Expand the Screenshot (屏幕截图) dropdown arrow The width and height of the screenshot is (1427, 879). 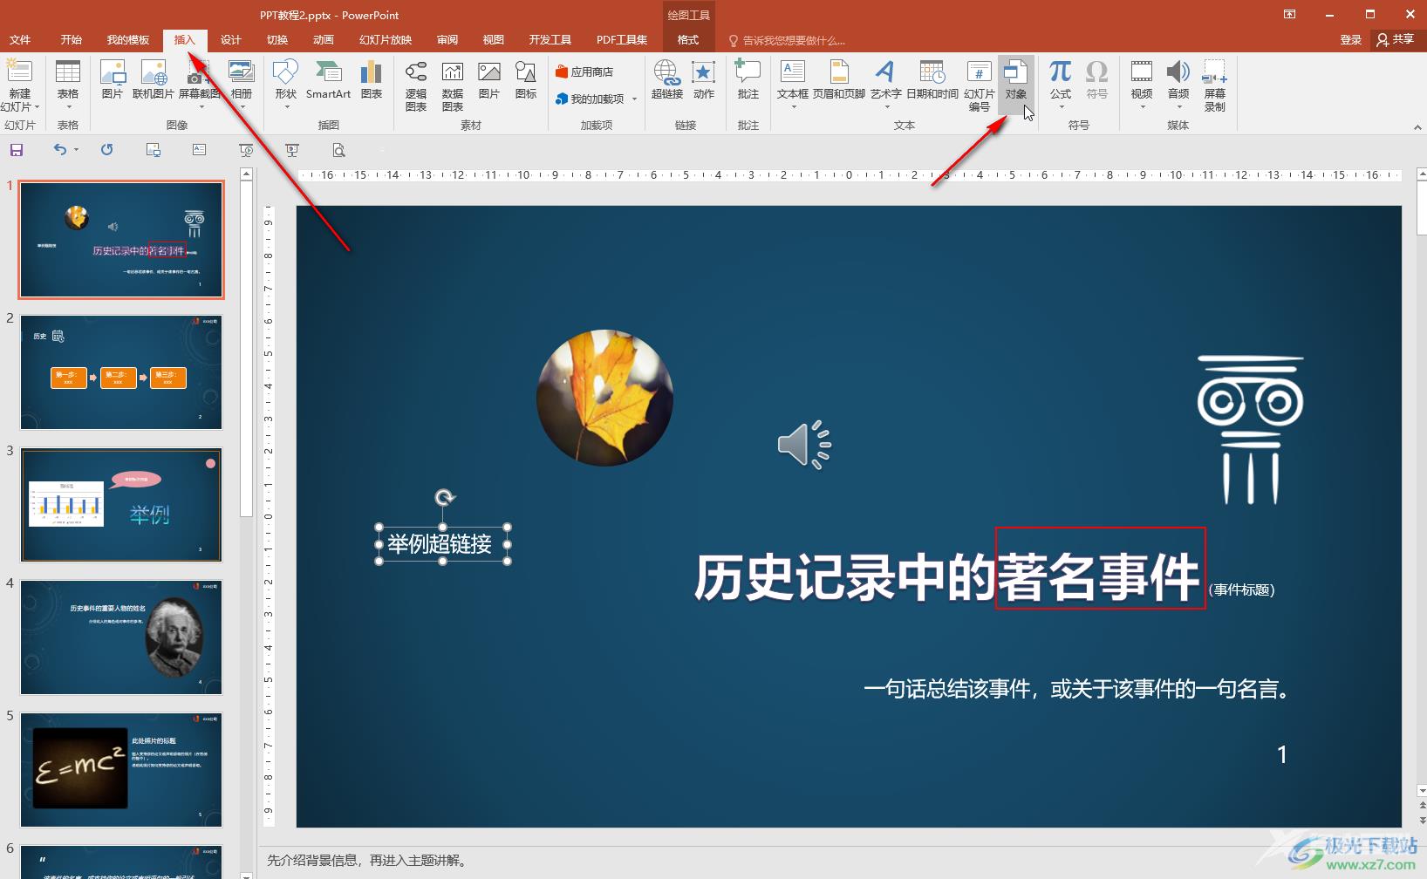(201, 107)
